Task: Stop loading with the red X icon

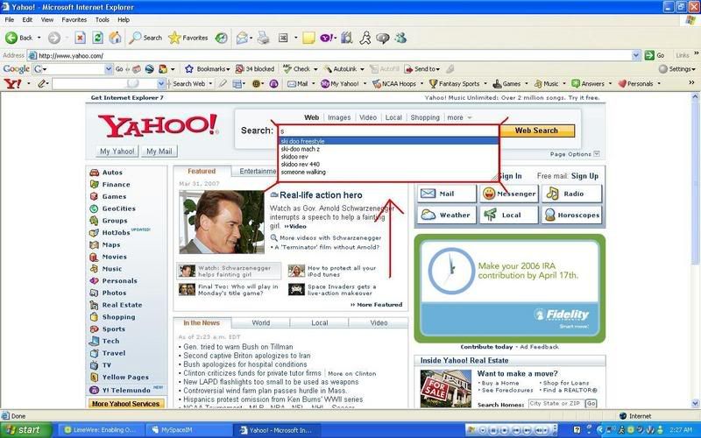Action: pyautogui.click(x=80, y=38)
